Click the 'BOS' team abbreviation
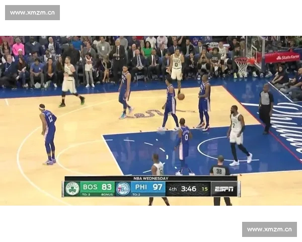Image resolution: width=302 pixels, height=242 pixels. (90, 187)
